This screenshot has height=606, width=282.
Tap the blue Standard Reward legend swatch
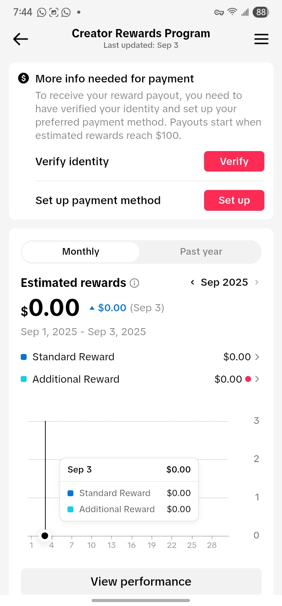coord(23,357)
